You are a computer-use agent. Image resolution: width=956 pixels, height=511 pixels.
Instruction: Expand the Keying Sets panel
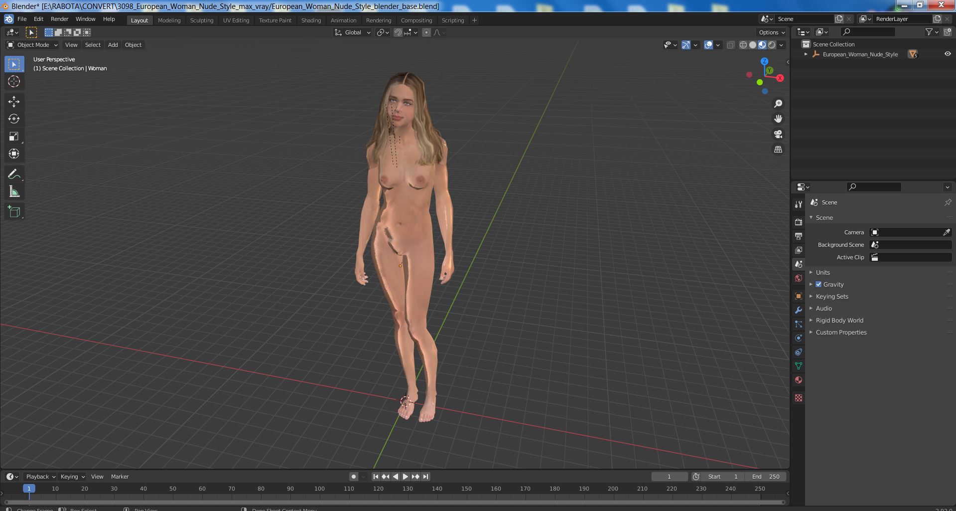pos(831,296)
